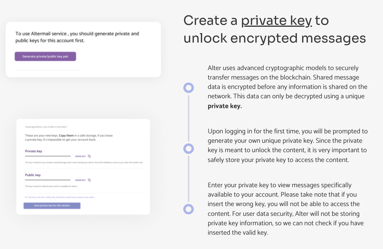Image resolution: width=383 pixels, height=249 pixels.
Task: Click the 'To use Altermail service' message text
Action: 77,37
